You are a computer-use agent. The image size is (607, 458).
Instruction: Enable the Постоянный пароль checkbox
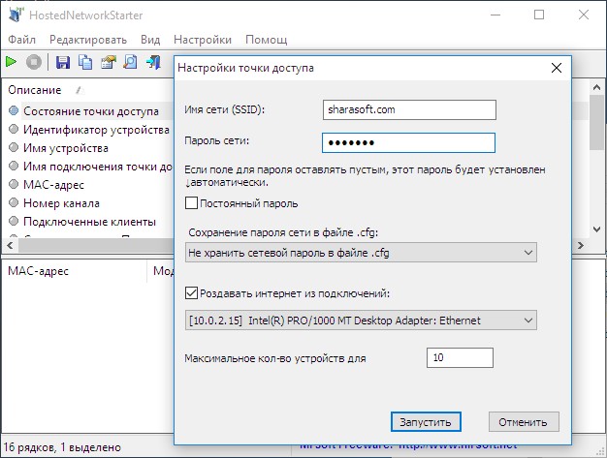[191, 203]
